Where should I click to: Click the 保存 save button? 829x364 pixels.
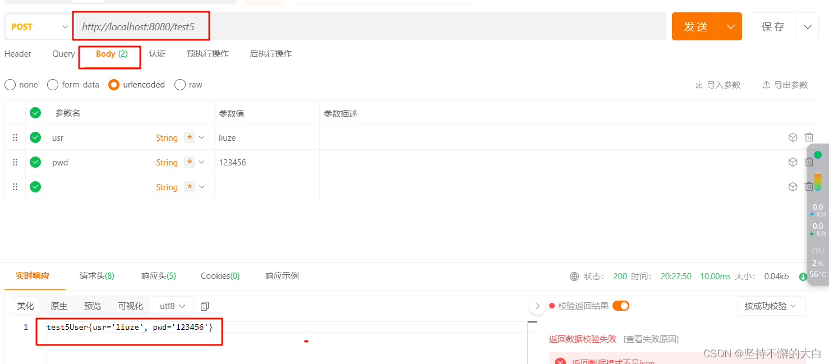[x=772, y=26]
